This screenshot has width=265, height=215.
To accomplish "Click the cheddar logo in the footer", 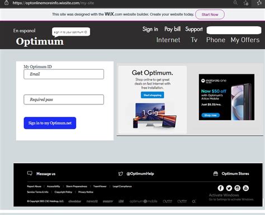I will point(75,201).
